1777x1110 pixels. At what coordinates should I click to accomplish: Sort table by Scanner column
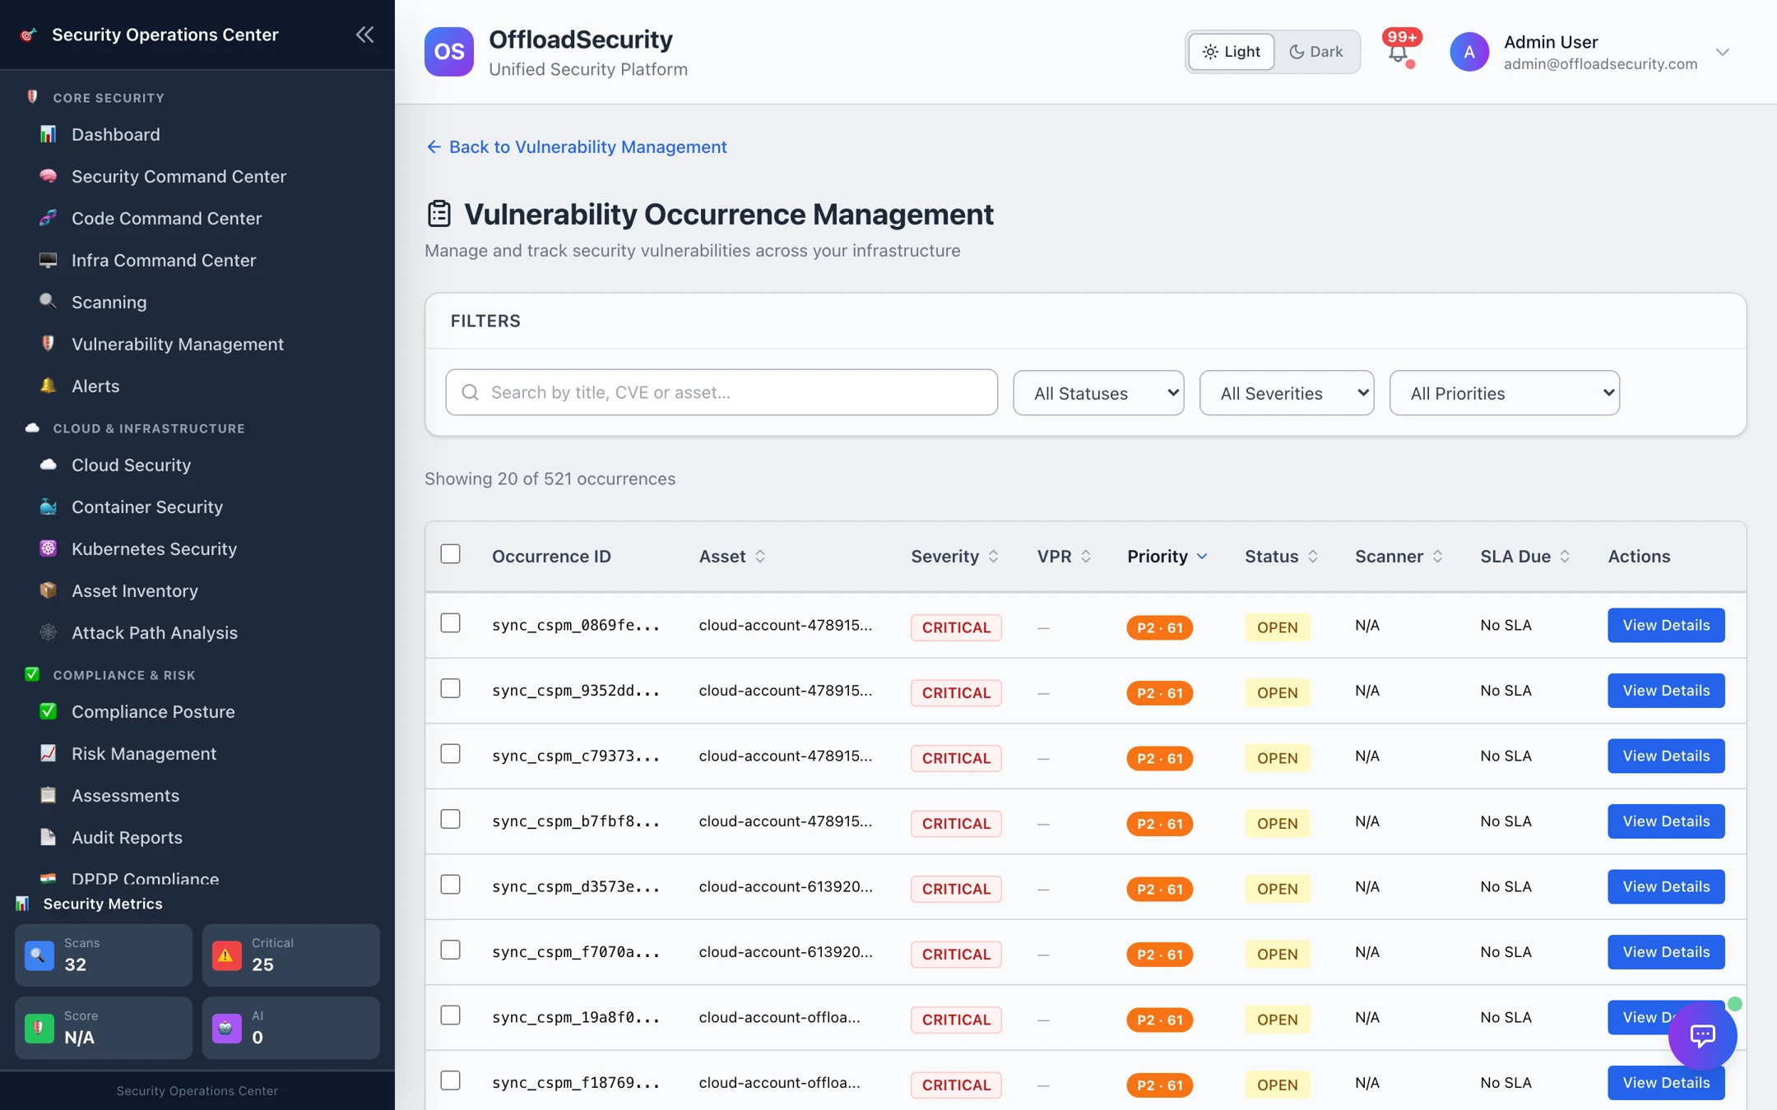(1399, 557)
